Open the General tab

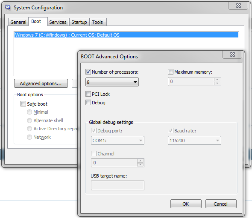pos(18,22)
